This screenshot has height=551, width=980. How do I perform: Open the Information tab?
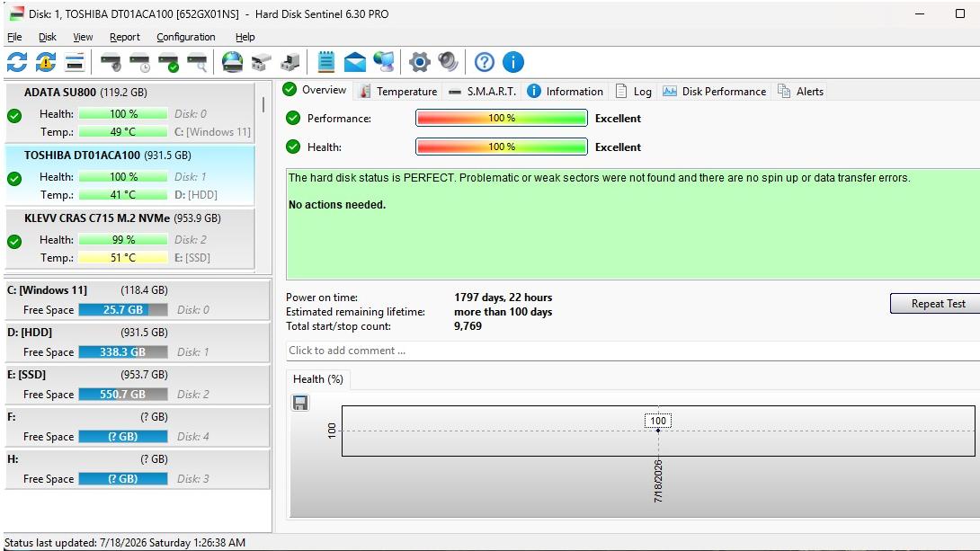[565, 91]
